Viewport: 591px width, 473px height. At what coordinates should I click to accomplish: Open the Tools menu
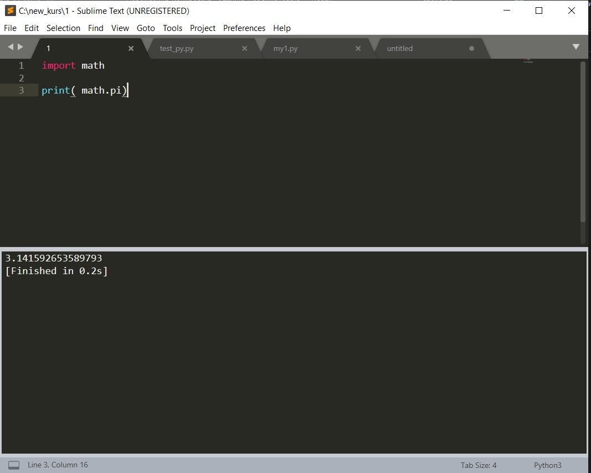click(x=172, y=28)
